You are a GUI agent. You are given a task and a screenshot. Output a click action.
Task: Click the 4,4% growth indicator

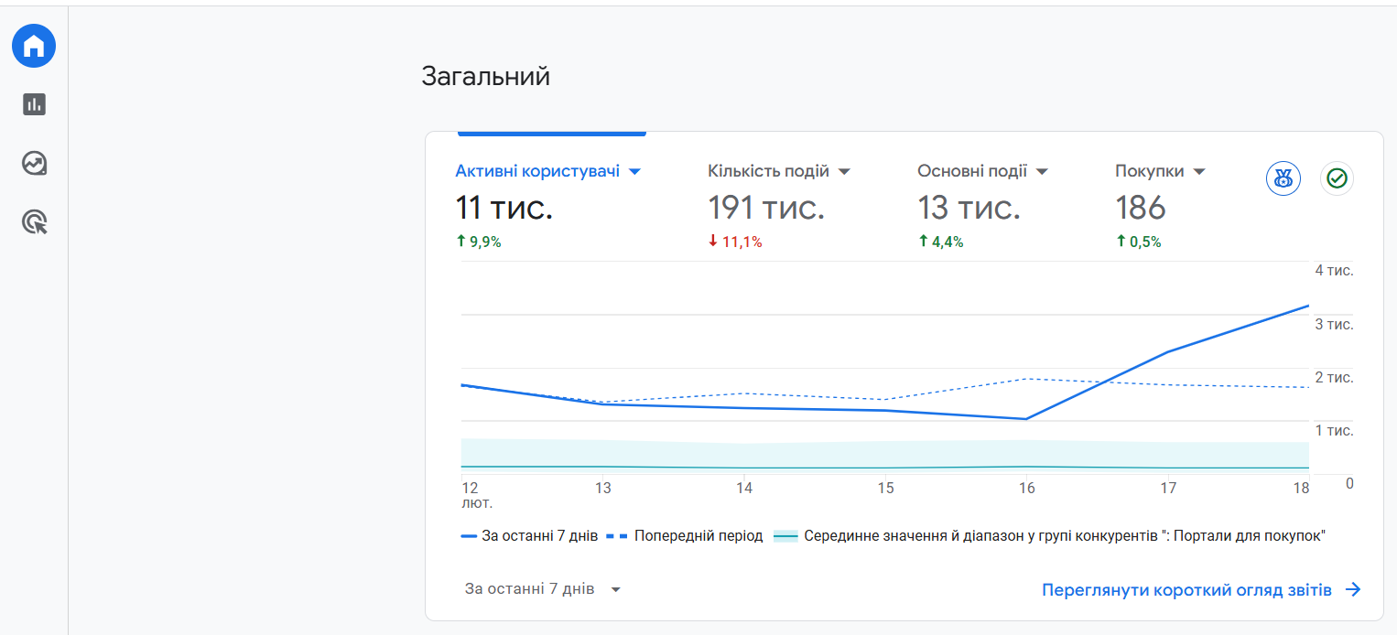pyautogui.click(x=940, y=242)
